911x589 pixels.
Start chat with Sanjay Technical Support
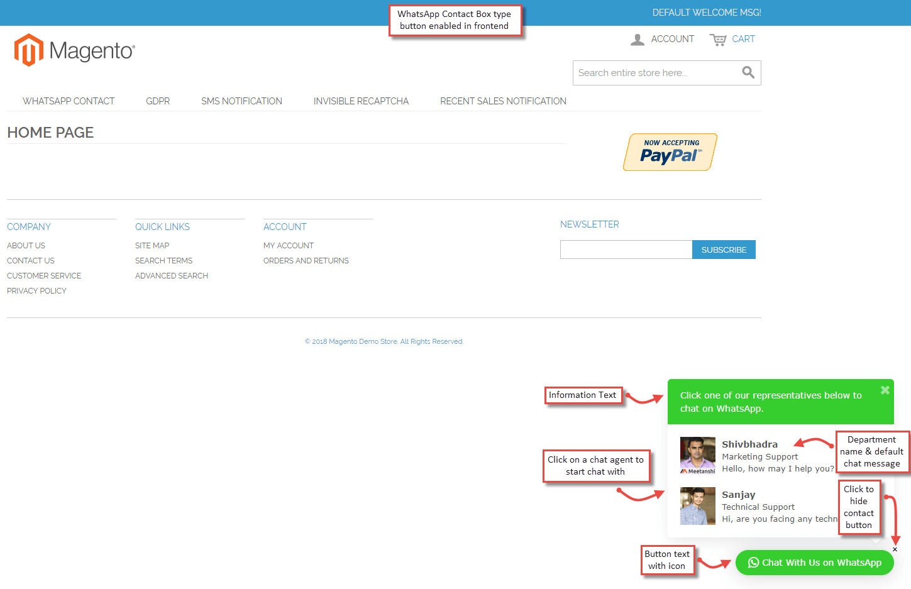758,506
